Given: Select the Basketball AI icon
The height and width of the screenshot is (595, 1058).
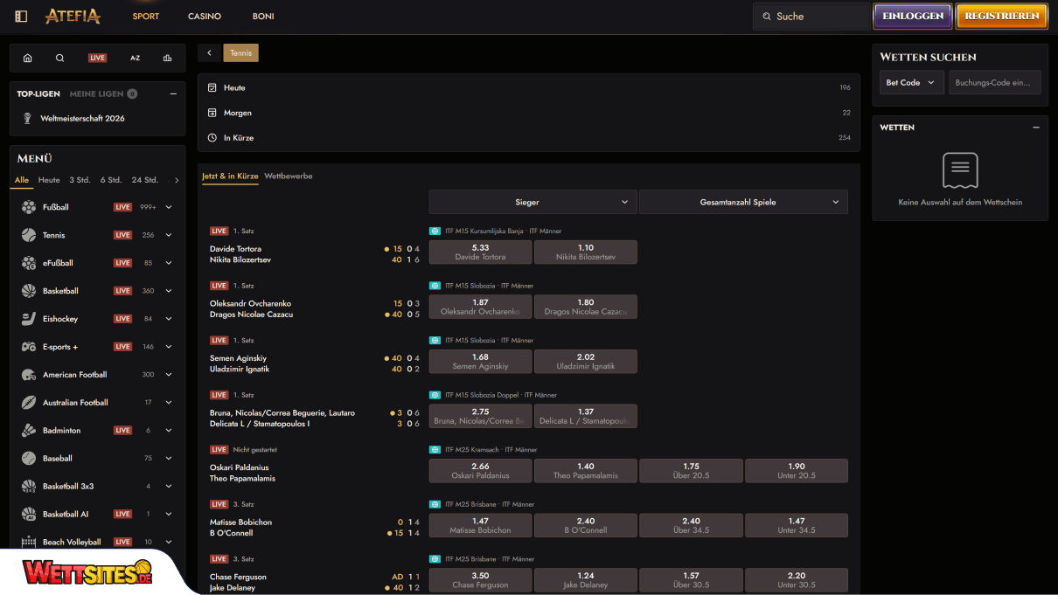Looking at the screenshot, I should [x=29, y=514].
